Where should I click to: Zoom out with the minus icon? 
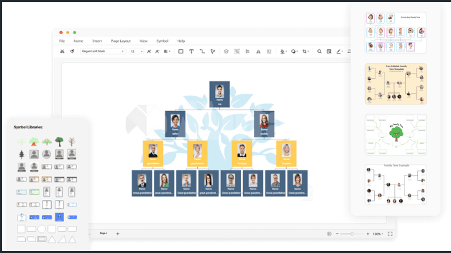tap(337, 234)
